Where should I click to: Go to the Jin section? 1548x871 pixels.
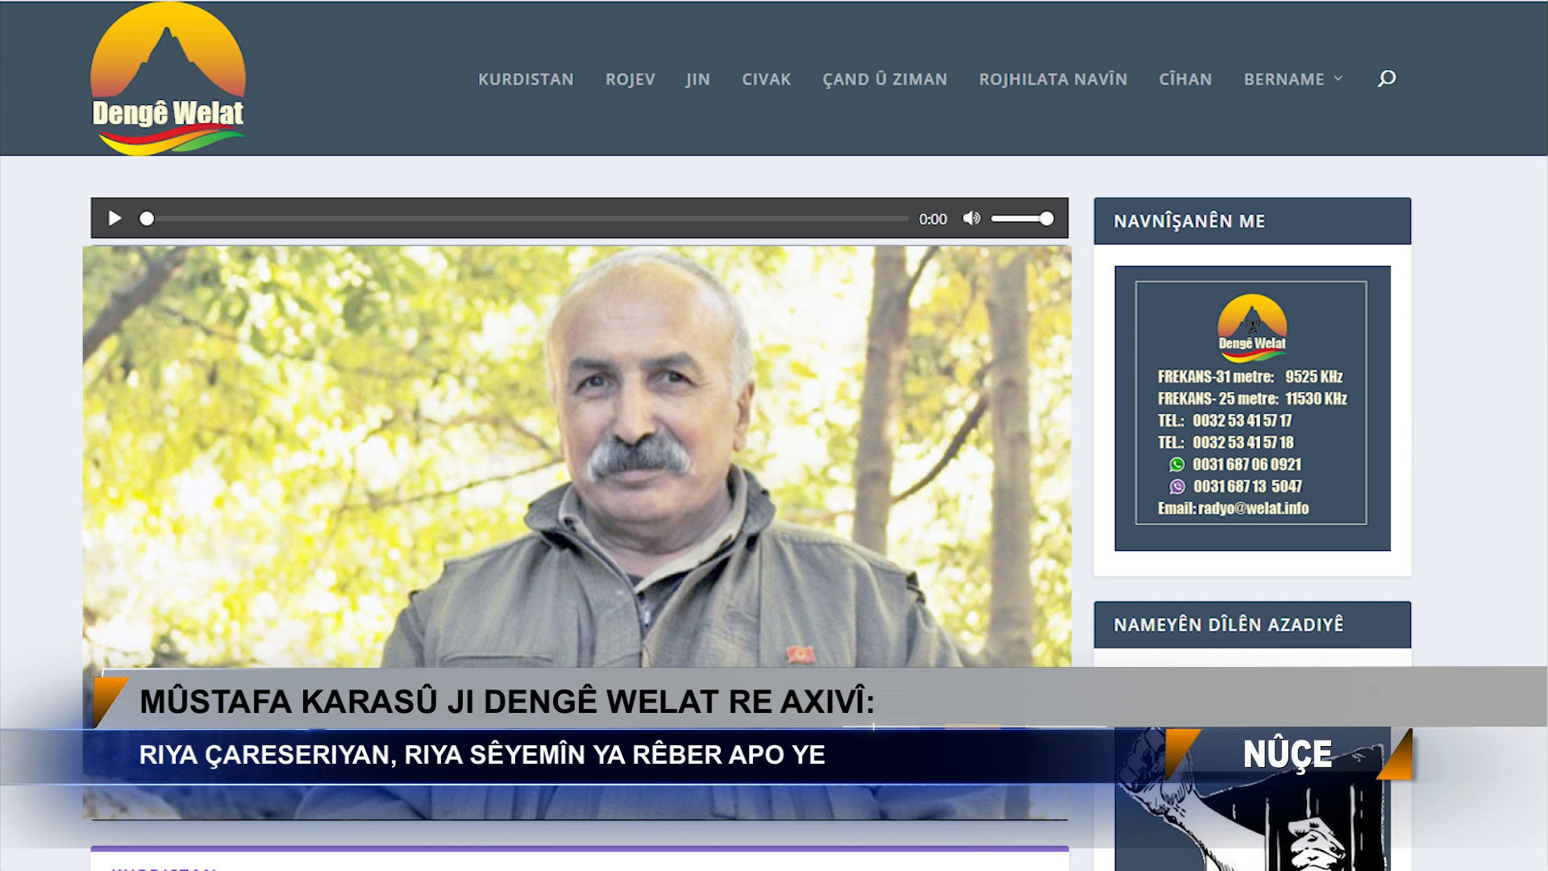click(x=697, y=79)
